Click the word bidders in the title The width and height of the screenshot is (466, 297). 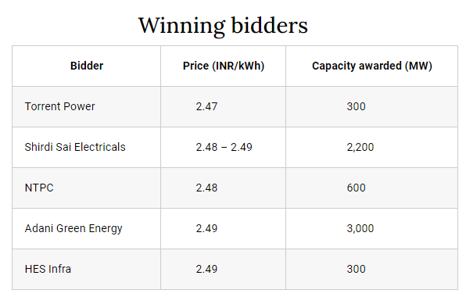pos(269,25)
